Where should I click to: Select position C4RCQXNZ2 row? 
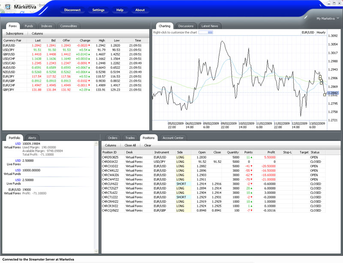click(214, 210)
